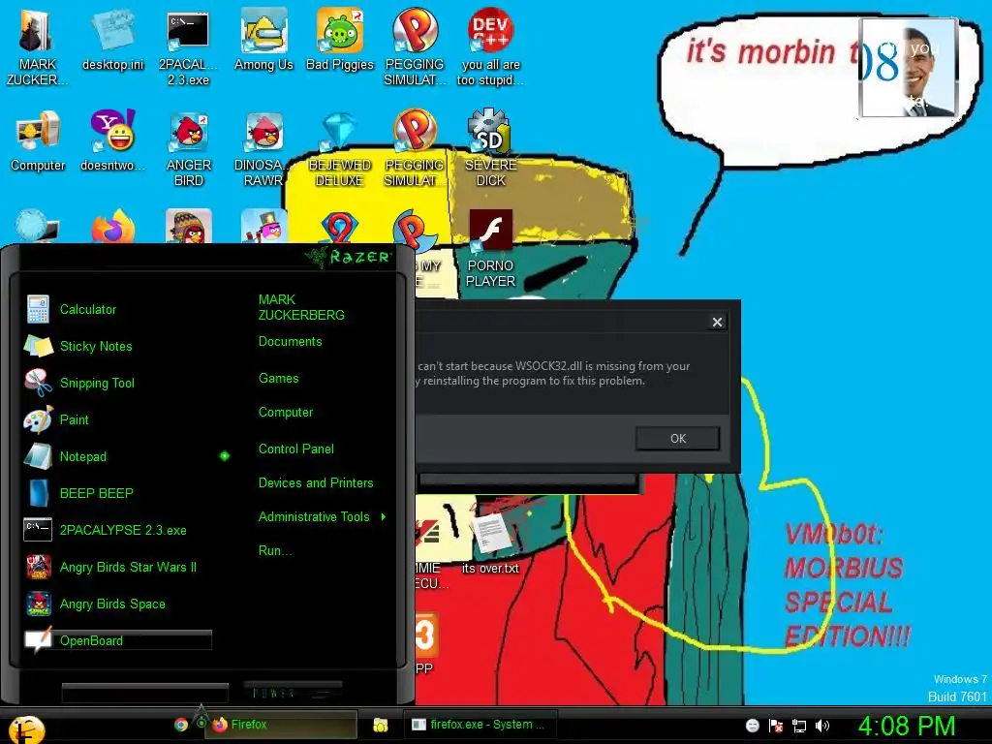Click the 4:08 PM clock
Viewport: 992px width, 744px height.
(906, 726)
